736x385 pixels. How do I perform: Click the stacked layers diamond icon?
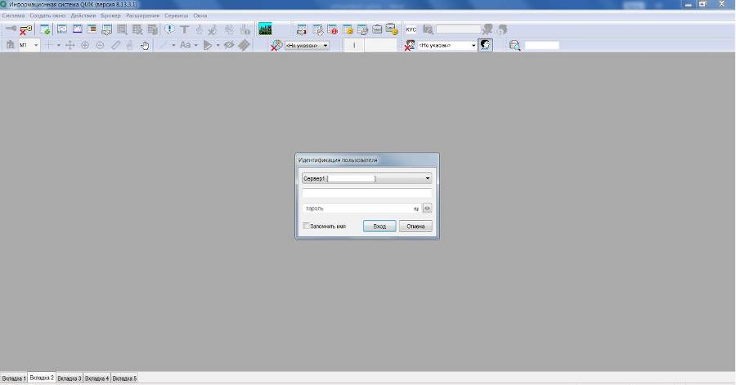(244, 45)
